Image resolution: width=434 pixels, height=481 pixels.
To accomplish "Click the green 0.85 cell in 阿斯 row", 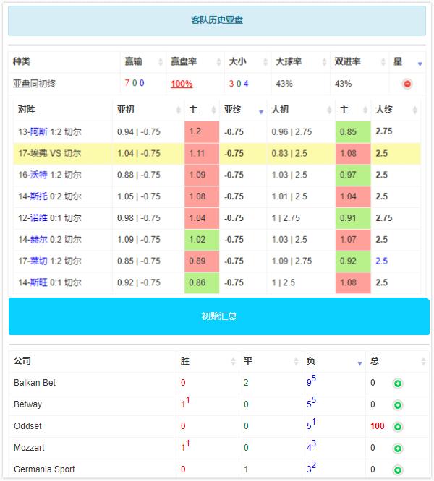I will [x=353, y=132].
